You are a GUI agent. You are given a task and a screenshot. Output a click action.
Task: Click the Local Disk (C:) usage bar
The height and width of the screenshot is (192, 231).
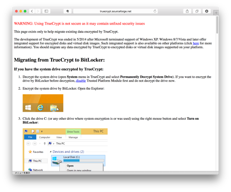click(x=83, y=160)
